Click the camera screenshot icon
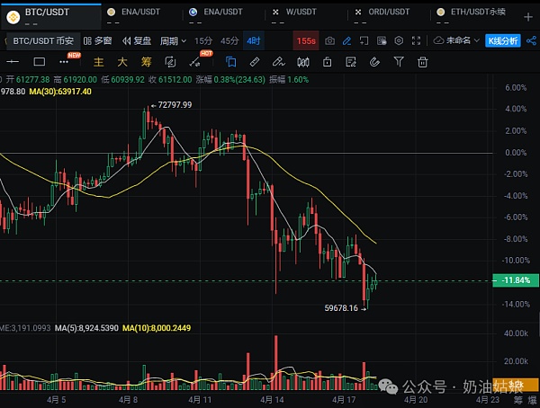 pos(330,41)
